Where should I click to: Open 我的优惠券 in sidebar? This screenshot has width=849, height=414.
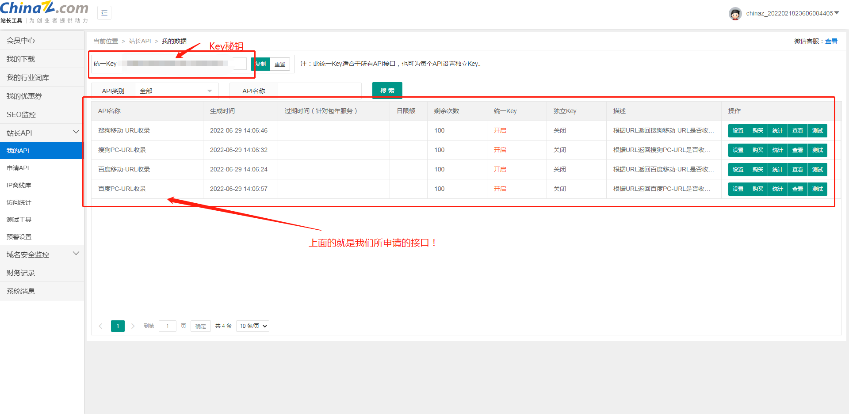click(42, 96)
